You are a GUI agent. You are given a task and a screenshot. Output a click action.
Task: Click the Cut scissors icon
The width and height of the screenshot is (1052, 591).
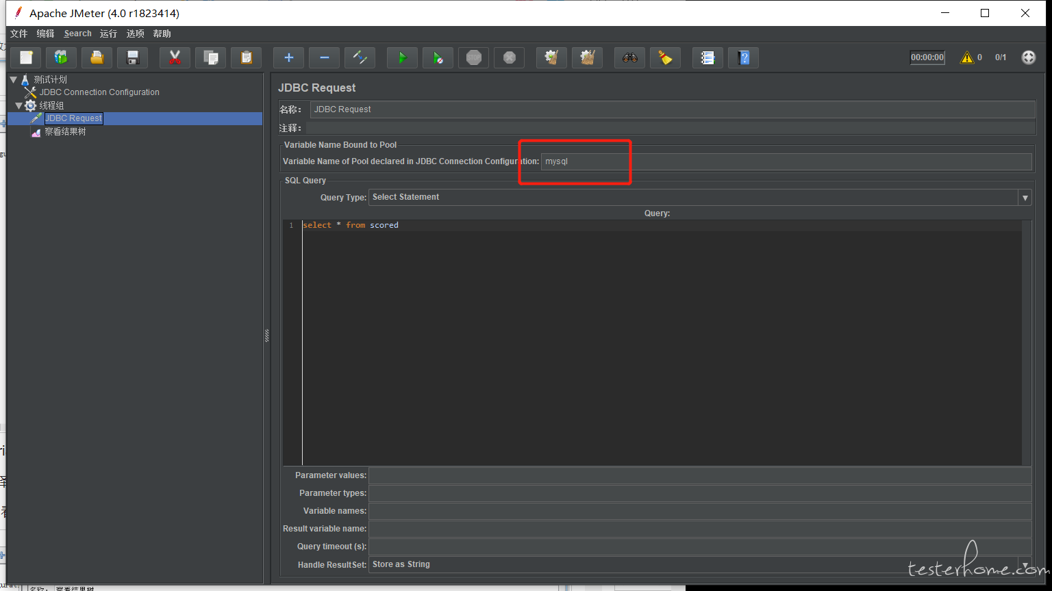[175, 57]
